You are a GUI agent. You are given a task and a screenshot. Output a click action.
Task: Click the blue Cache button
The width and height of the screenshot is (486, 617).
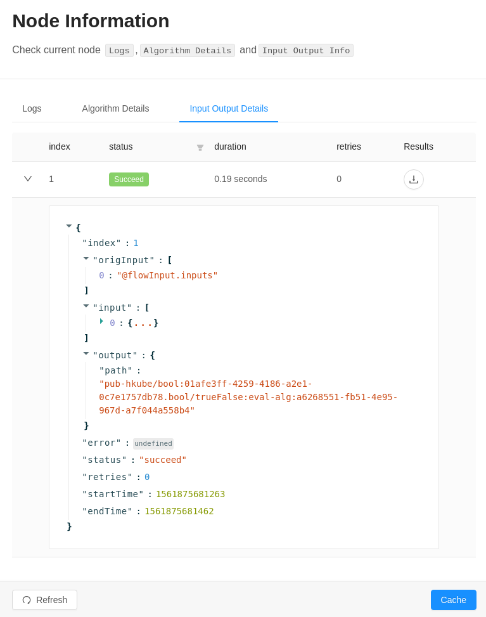[453, 600]
